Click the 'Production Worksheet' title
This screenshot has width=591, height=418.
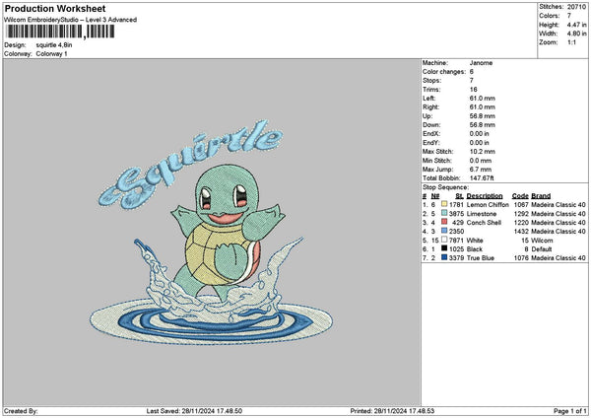pos(55,8)
